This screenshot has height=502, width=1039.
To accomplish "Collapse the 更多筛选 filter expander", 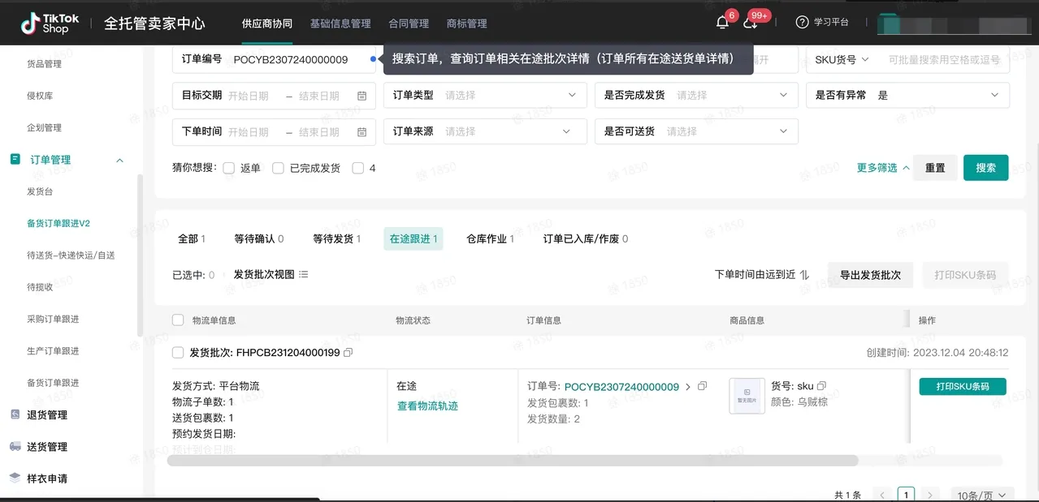I will click(883, 168).
